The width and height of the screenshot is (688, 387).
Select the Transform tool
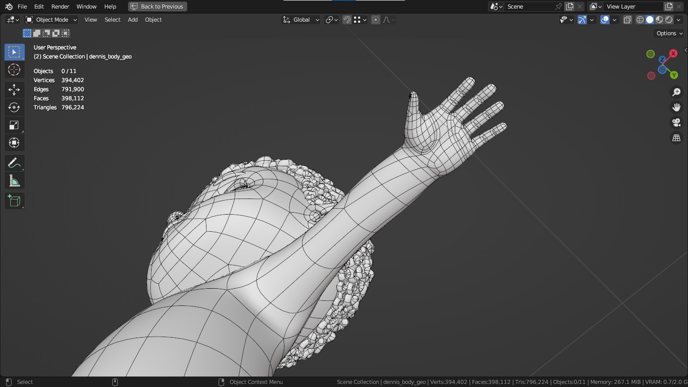14,143
